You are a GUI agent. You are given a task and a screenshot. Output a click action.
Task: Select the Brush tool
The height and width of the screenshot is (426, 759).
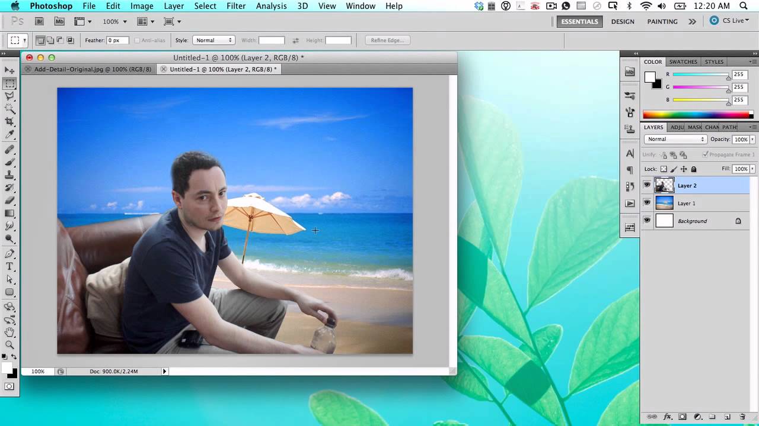pos(9,162)
